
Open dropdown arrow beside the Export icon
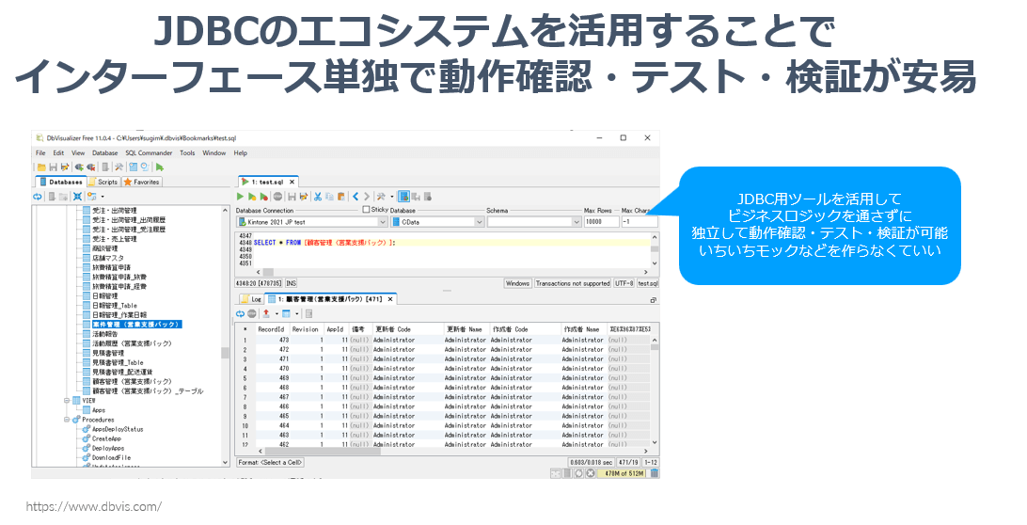pyautogui.click(x=277, y=314)
